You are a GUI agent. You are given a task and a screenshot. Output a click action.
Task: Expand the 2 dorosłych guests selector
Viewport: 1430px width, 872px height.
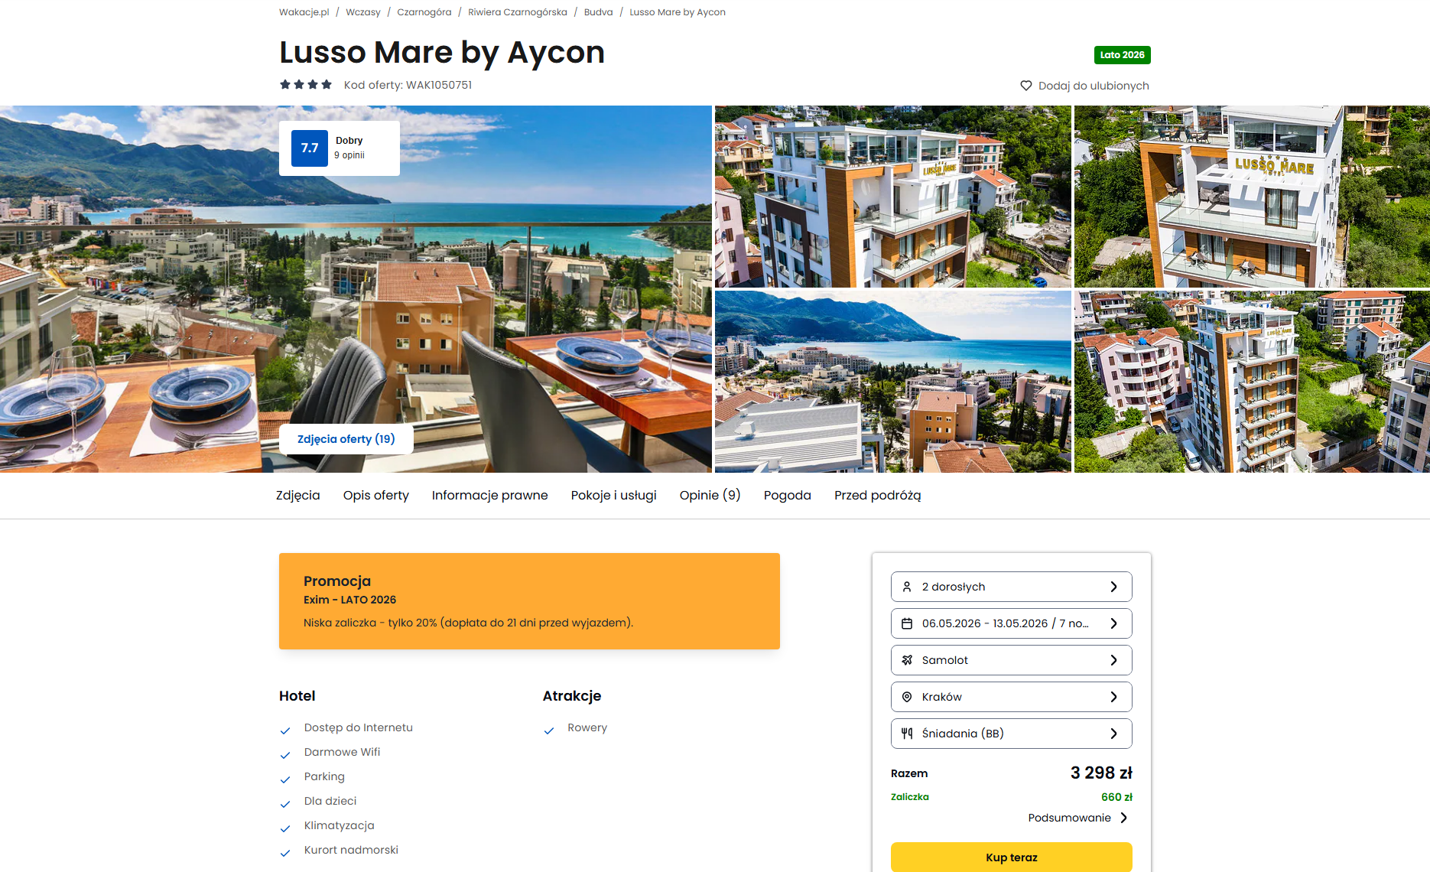coord(1011,587)
